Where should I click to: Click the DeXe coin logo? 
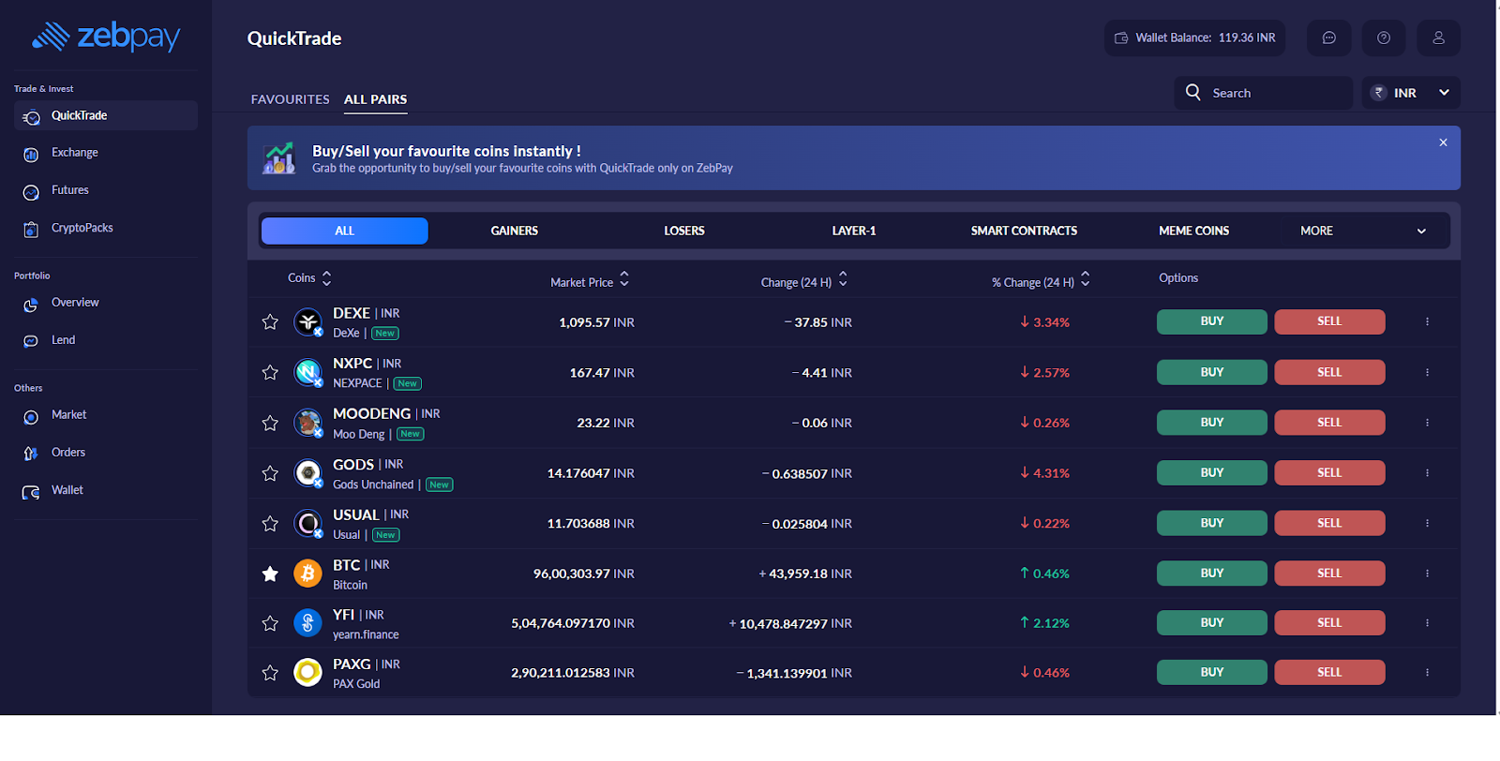pos(307,322)
